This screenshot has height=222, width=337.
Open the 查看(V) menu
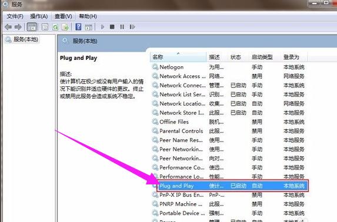point(63,16)
